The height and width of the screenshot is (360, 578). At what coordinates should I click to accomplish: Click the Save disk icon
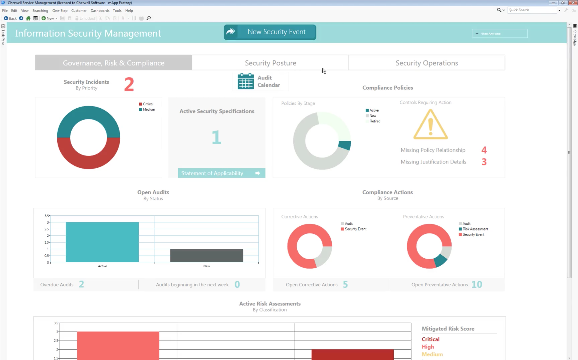point(62,18)
